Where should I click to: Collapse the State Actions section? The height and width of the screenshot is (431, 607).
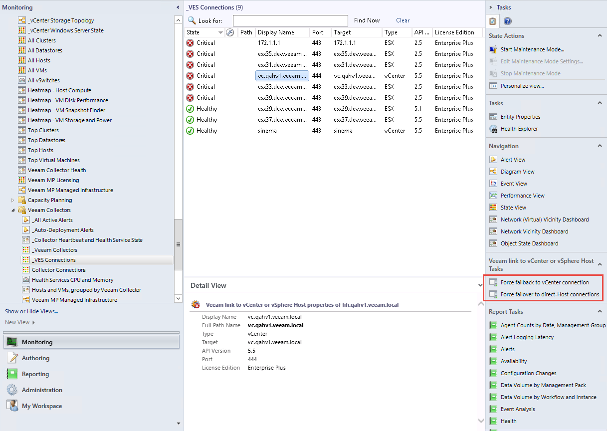(600, 36)
